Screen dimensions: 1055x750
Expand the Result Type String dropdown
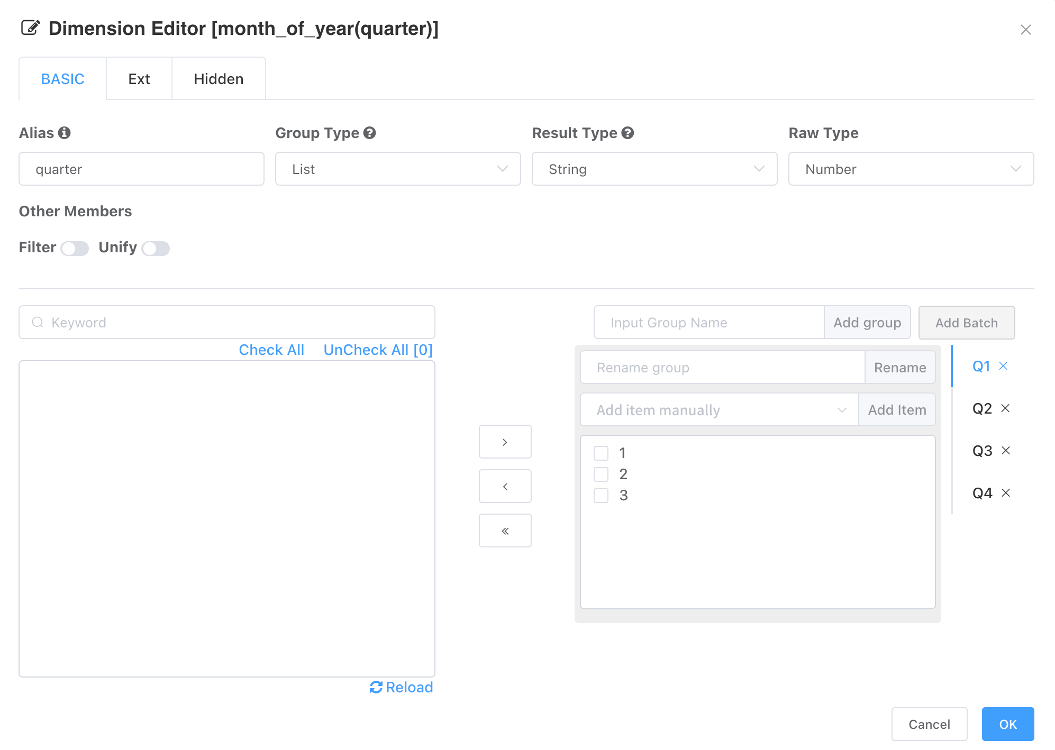[654, 169]
